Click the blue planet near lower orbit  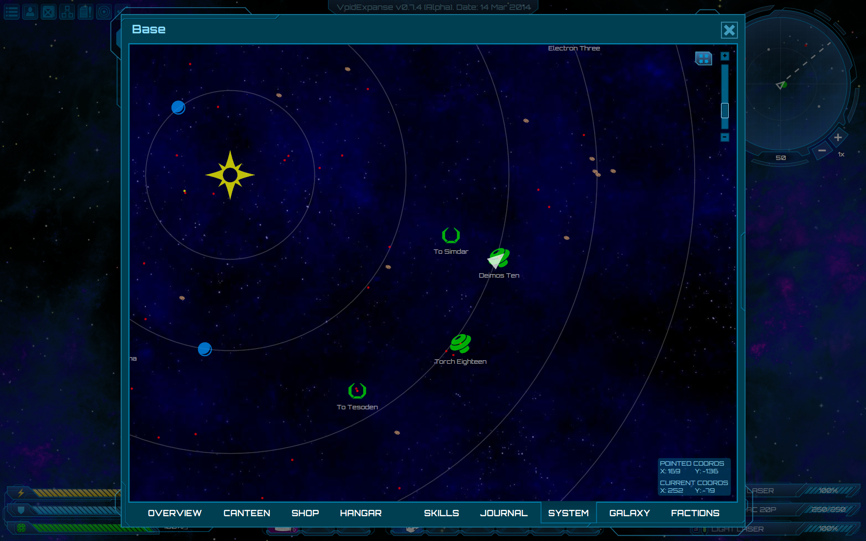click(205, 349)
